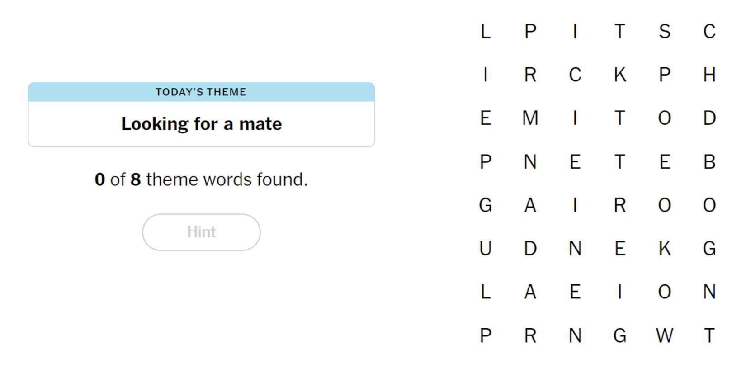This screenshot has height=373, width=746.
Task: Click the letter M tile
Action: [x=530, y=118]
